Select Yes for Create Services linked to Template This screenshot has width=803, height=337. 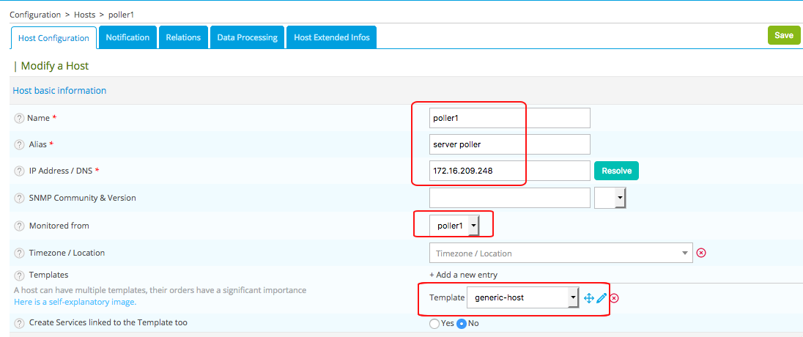434,323
